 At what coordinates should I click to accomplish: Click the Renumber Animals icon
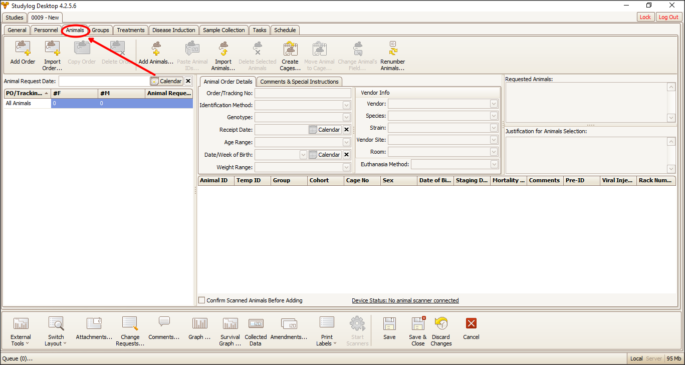pyautogui.click(x=392, y=49)
